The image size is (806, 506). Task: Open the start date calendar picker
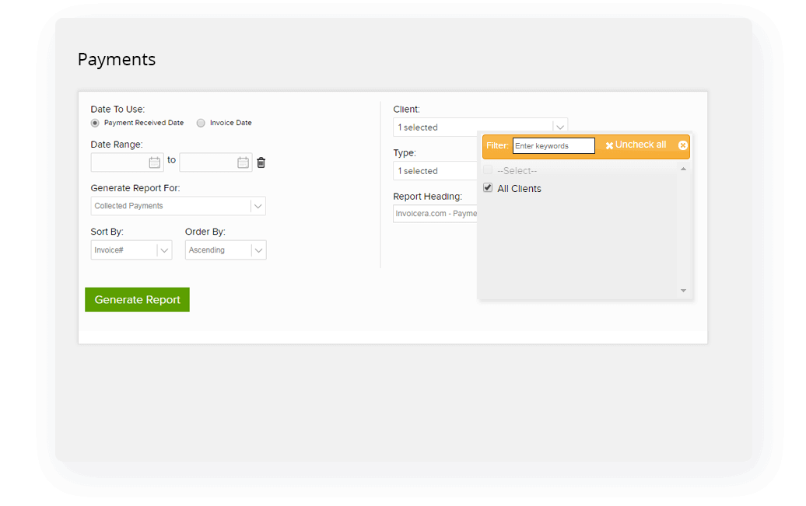point(154,162)
